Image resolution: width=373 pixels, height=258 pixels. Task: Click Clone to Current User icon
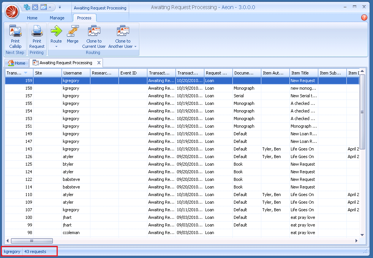(94, 31)
